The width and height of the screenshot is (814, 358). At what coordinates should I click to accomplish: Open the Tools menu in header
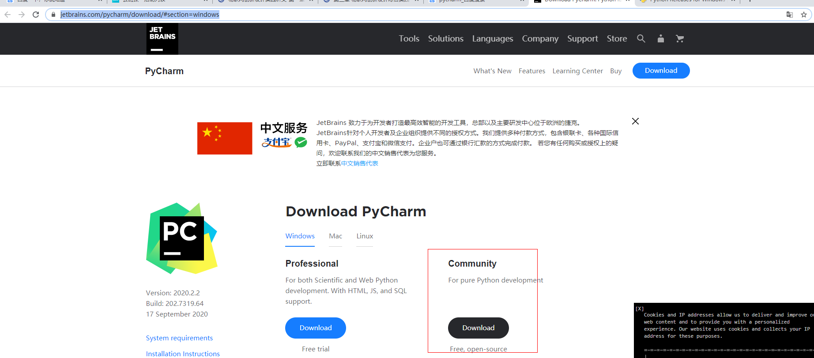click(409, 38)
